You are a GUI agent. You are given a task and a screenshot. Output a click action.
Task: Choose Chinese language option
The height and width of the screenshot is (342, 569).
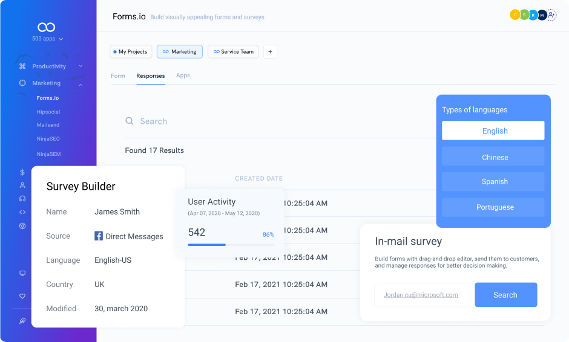click(x=493, y=156)
